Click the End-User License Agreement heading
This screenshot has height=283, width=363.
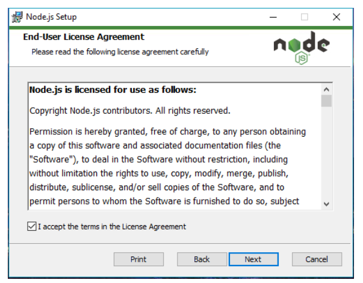[x=84, y=37]
